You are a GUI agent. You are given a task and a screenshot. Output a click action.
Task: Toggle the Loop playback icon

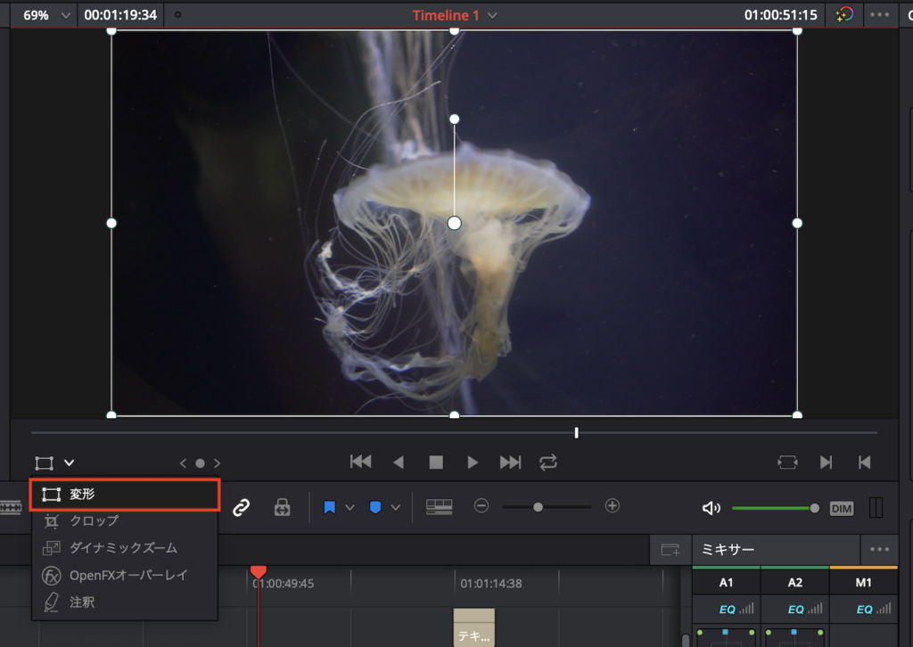point(547,462)
